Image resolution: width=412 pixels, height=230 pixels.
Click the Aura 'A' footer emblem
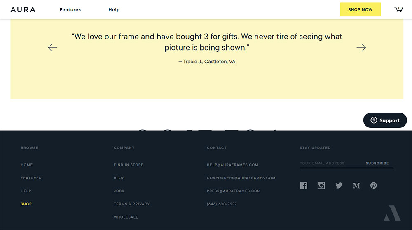(392, 213)
